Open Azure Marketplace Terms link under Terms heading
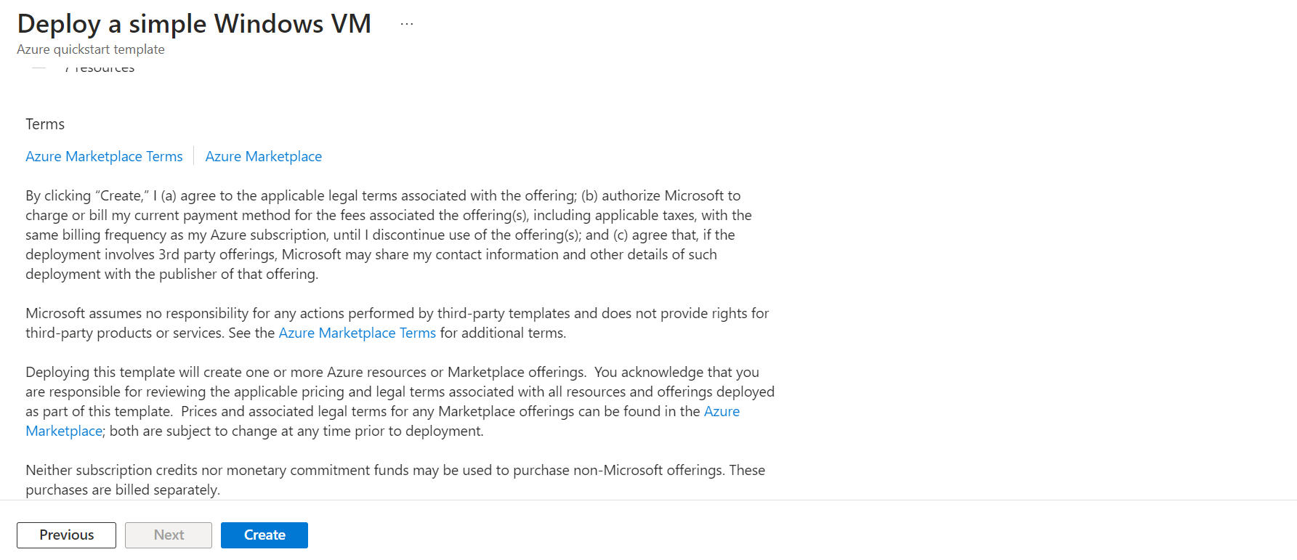This screenshot has width=1297, height=560. click(x=104, y=157)
